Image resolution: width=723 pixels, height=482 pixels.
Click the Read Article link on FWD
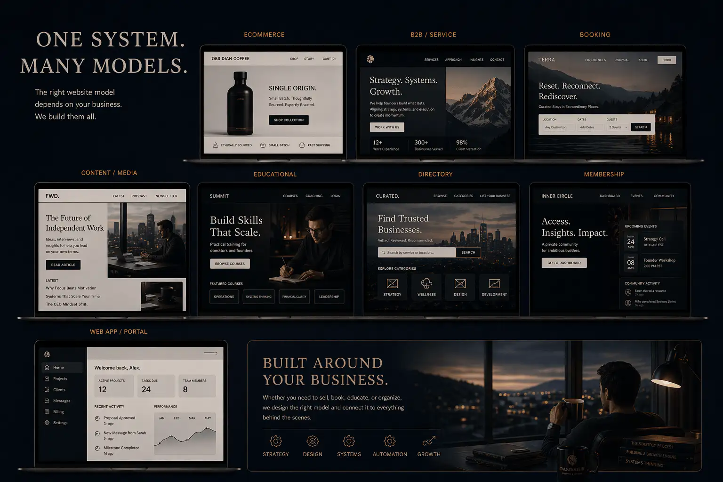coord(63,265)
